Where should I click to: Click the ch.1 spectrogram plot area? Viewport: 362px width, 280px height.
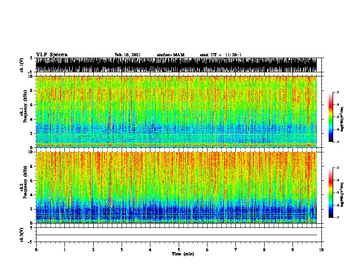pos(176,112)
